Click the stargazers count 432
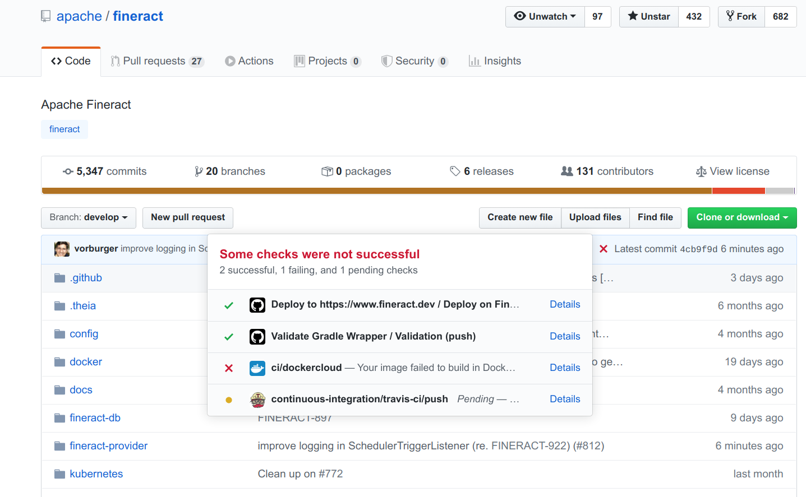 (x=694, y=17)
